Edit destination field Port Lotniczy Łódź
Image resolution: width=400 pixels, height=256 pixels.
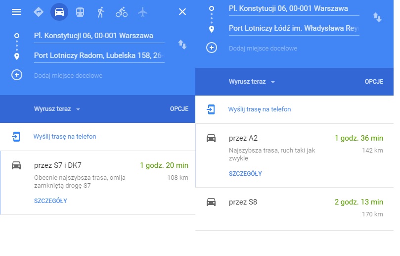pyautogui.click(x=294, y=29)
